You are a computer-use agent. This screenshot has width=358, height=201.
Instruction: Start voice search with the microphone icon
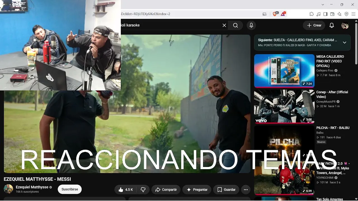tap(251, 25)
